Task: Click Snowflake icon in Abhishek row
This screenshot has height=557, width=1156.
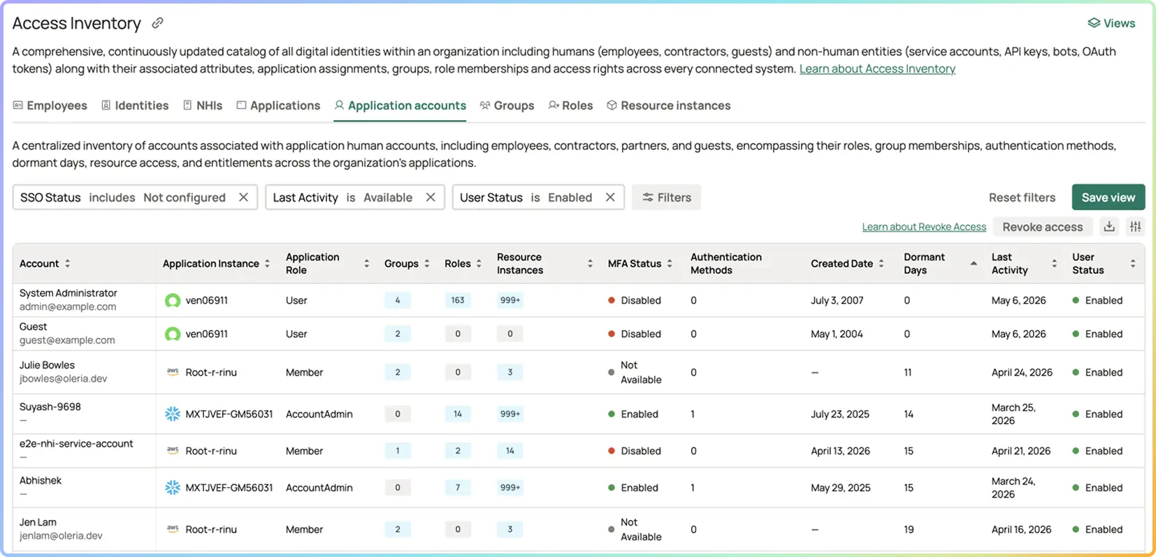Action: (x=173, y=487)
